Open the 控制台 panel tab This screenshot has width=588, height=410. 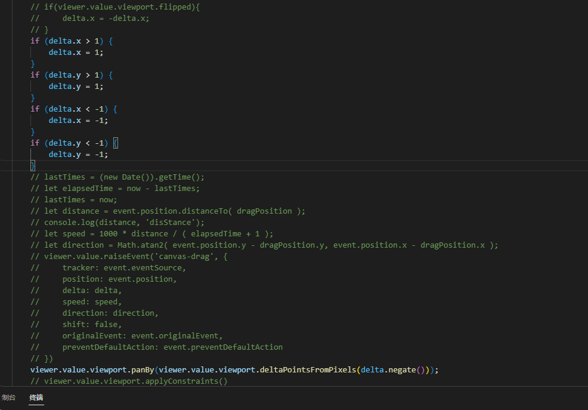(x=8, y=397)
